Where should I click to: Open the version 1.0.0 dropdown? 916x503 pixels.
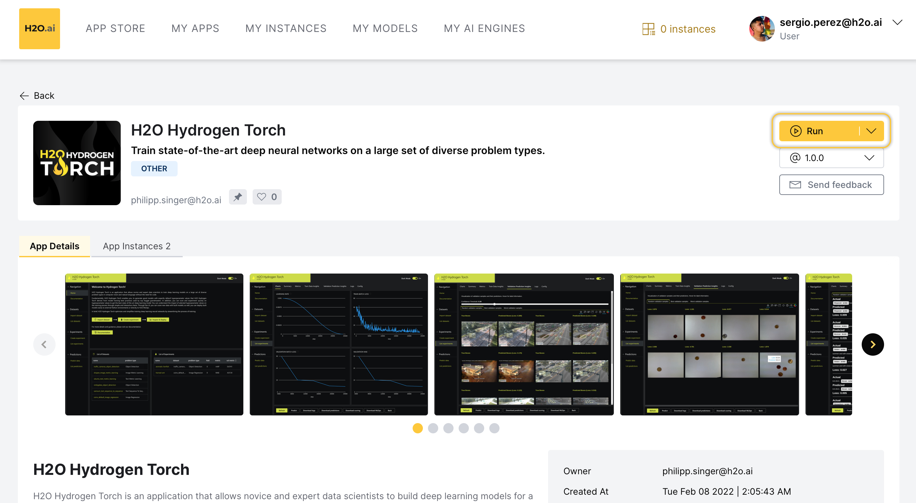831,158
